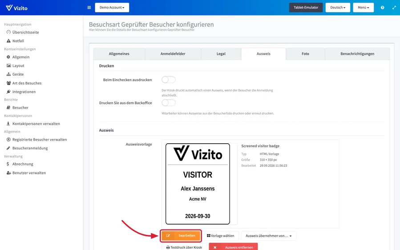Click the Integrationen plug icon
Viewport: 400px width, 250px height.
click(8, 92)
